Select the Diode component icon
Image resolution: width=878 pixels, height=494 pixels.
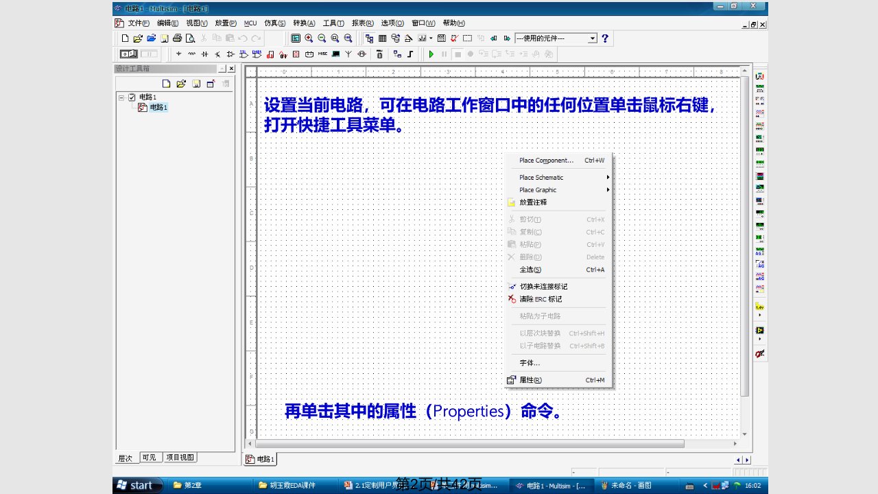(204, 54)
